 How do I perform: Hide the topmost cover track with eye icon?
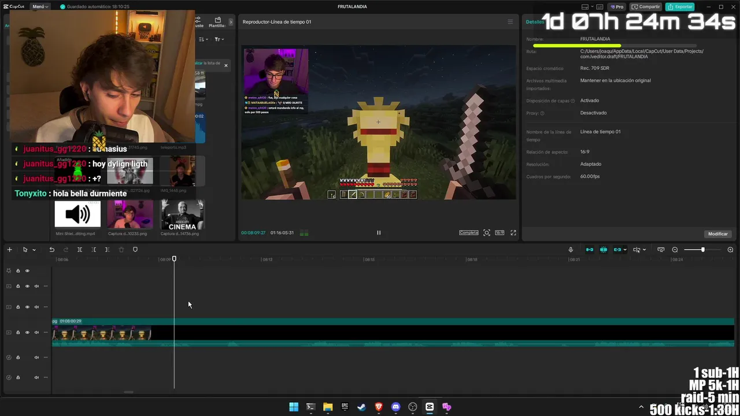[27, 270]
